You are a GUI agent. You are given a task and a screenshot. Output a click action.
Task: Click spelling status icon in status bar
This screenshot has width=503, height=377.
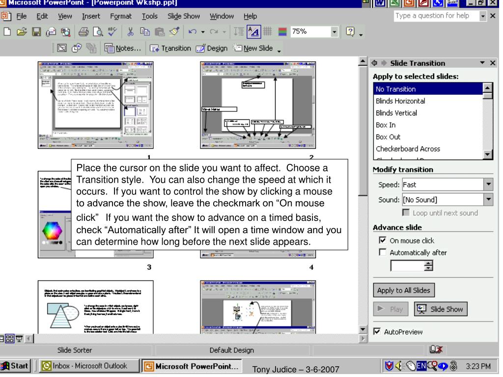[436, 350]
